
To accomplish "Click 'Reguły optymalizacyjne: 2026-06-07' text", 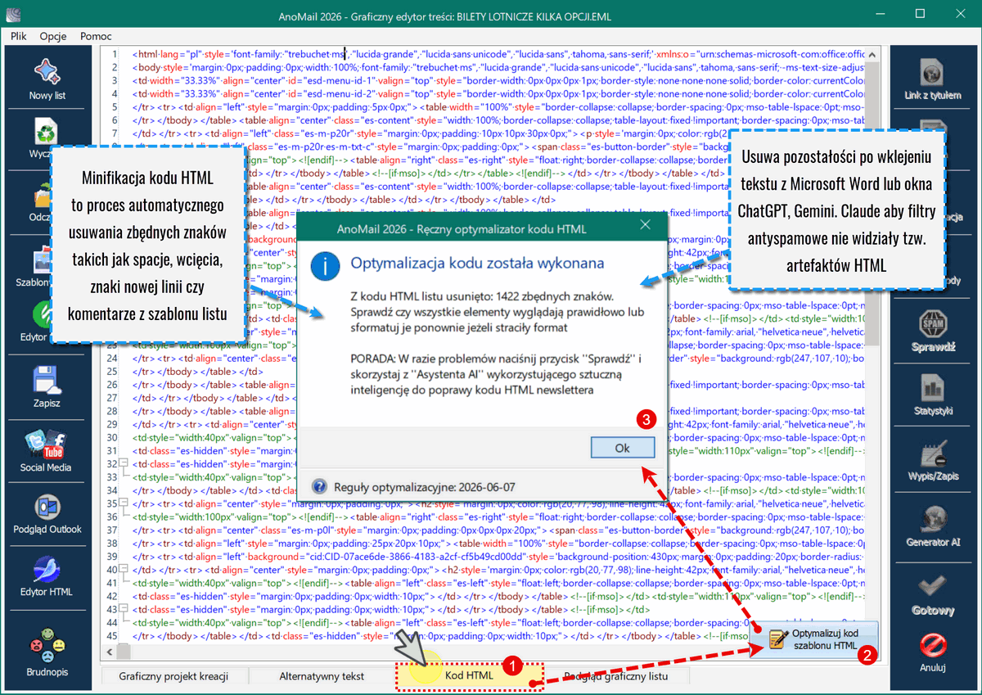I will pyautogui.click(x=424, y=486).
